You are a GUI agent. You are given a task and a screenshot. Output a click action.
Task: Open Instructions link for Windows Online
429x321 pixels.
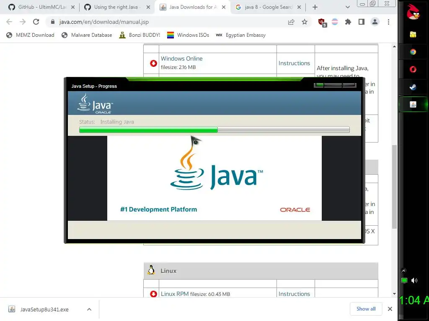pos(294,63)
